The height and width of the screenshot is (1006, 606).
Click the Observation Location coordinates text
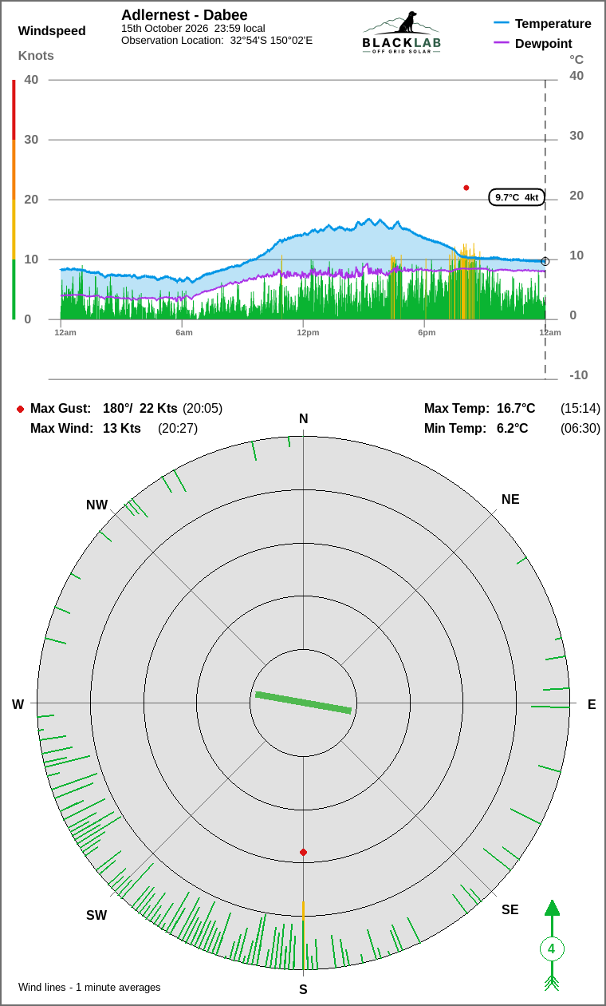217,40
